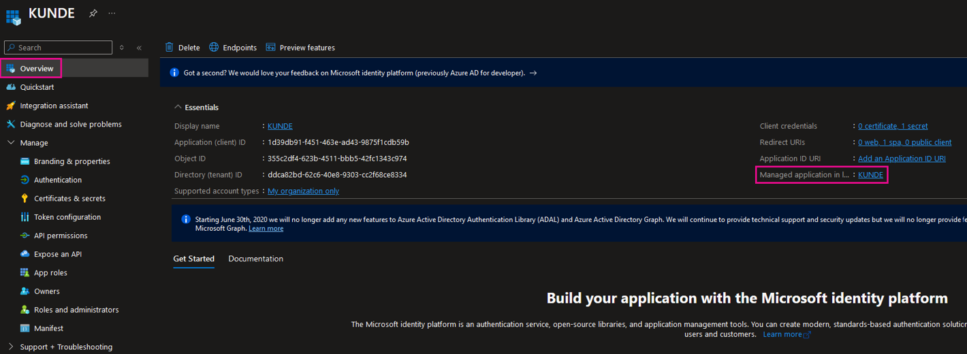Image resolution: width=967 pixels, height=354 pixels.
Task: Open Integration assistant rocket icon
Action: [11, 106]
